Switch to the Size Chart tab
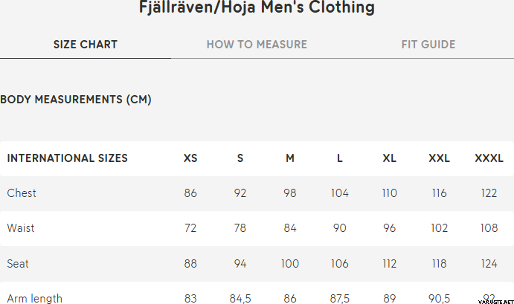The height and width of the screenshot is (304, 514). pyautogui.click(x=86, y=45)
